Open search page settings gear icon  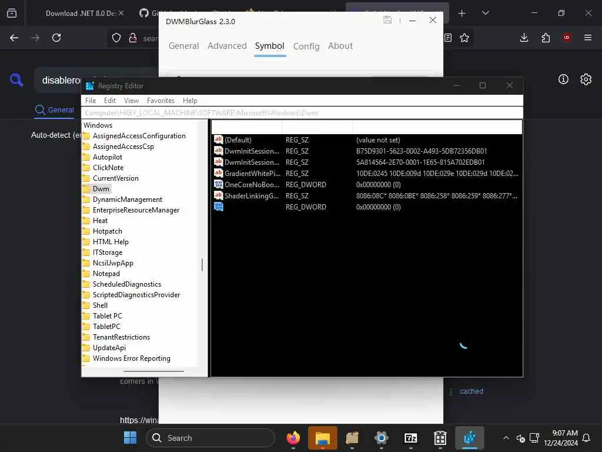tap(586, 79)
